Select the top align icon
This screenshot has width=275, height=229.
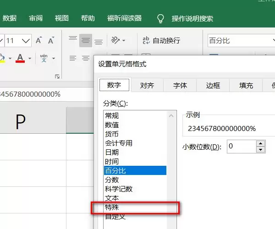pyautogui.click(x=73, y=38)
